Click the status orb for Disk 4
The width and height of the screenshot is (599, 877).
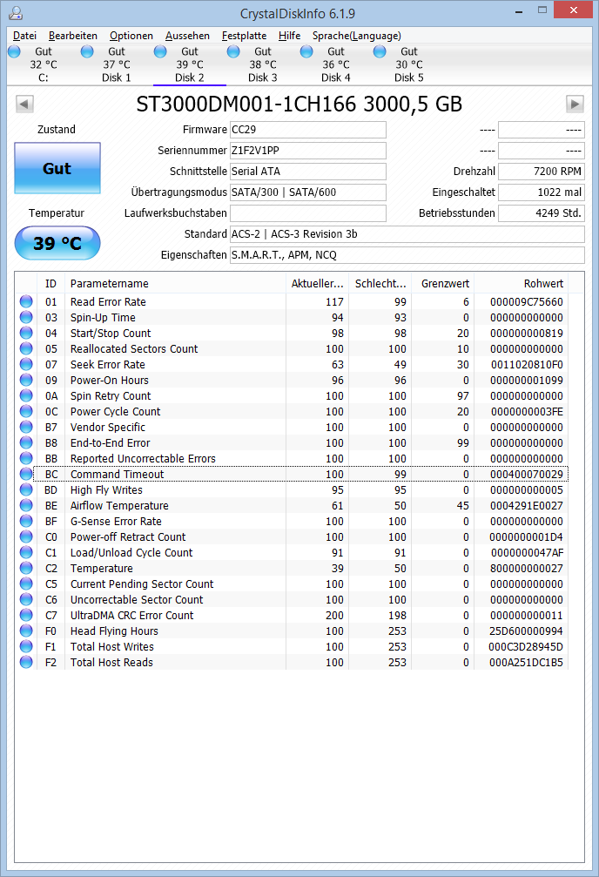click(x=306, y=52)
